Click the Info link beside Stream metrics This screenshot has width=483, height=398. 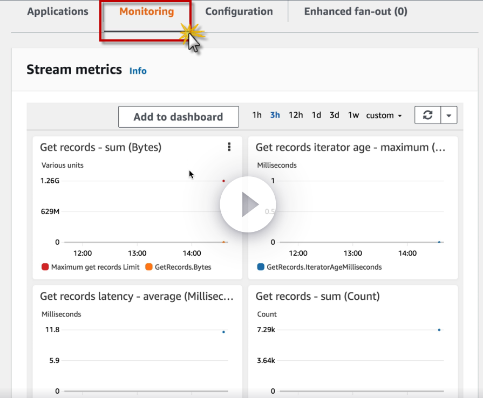(138, 71)
